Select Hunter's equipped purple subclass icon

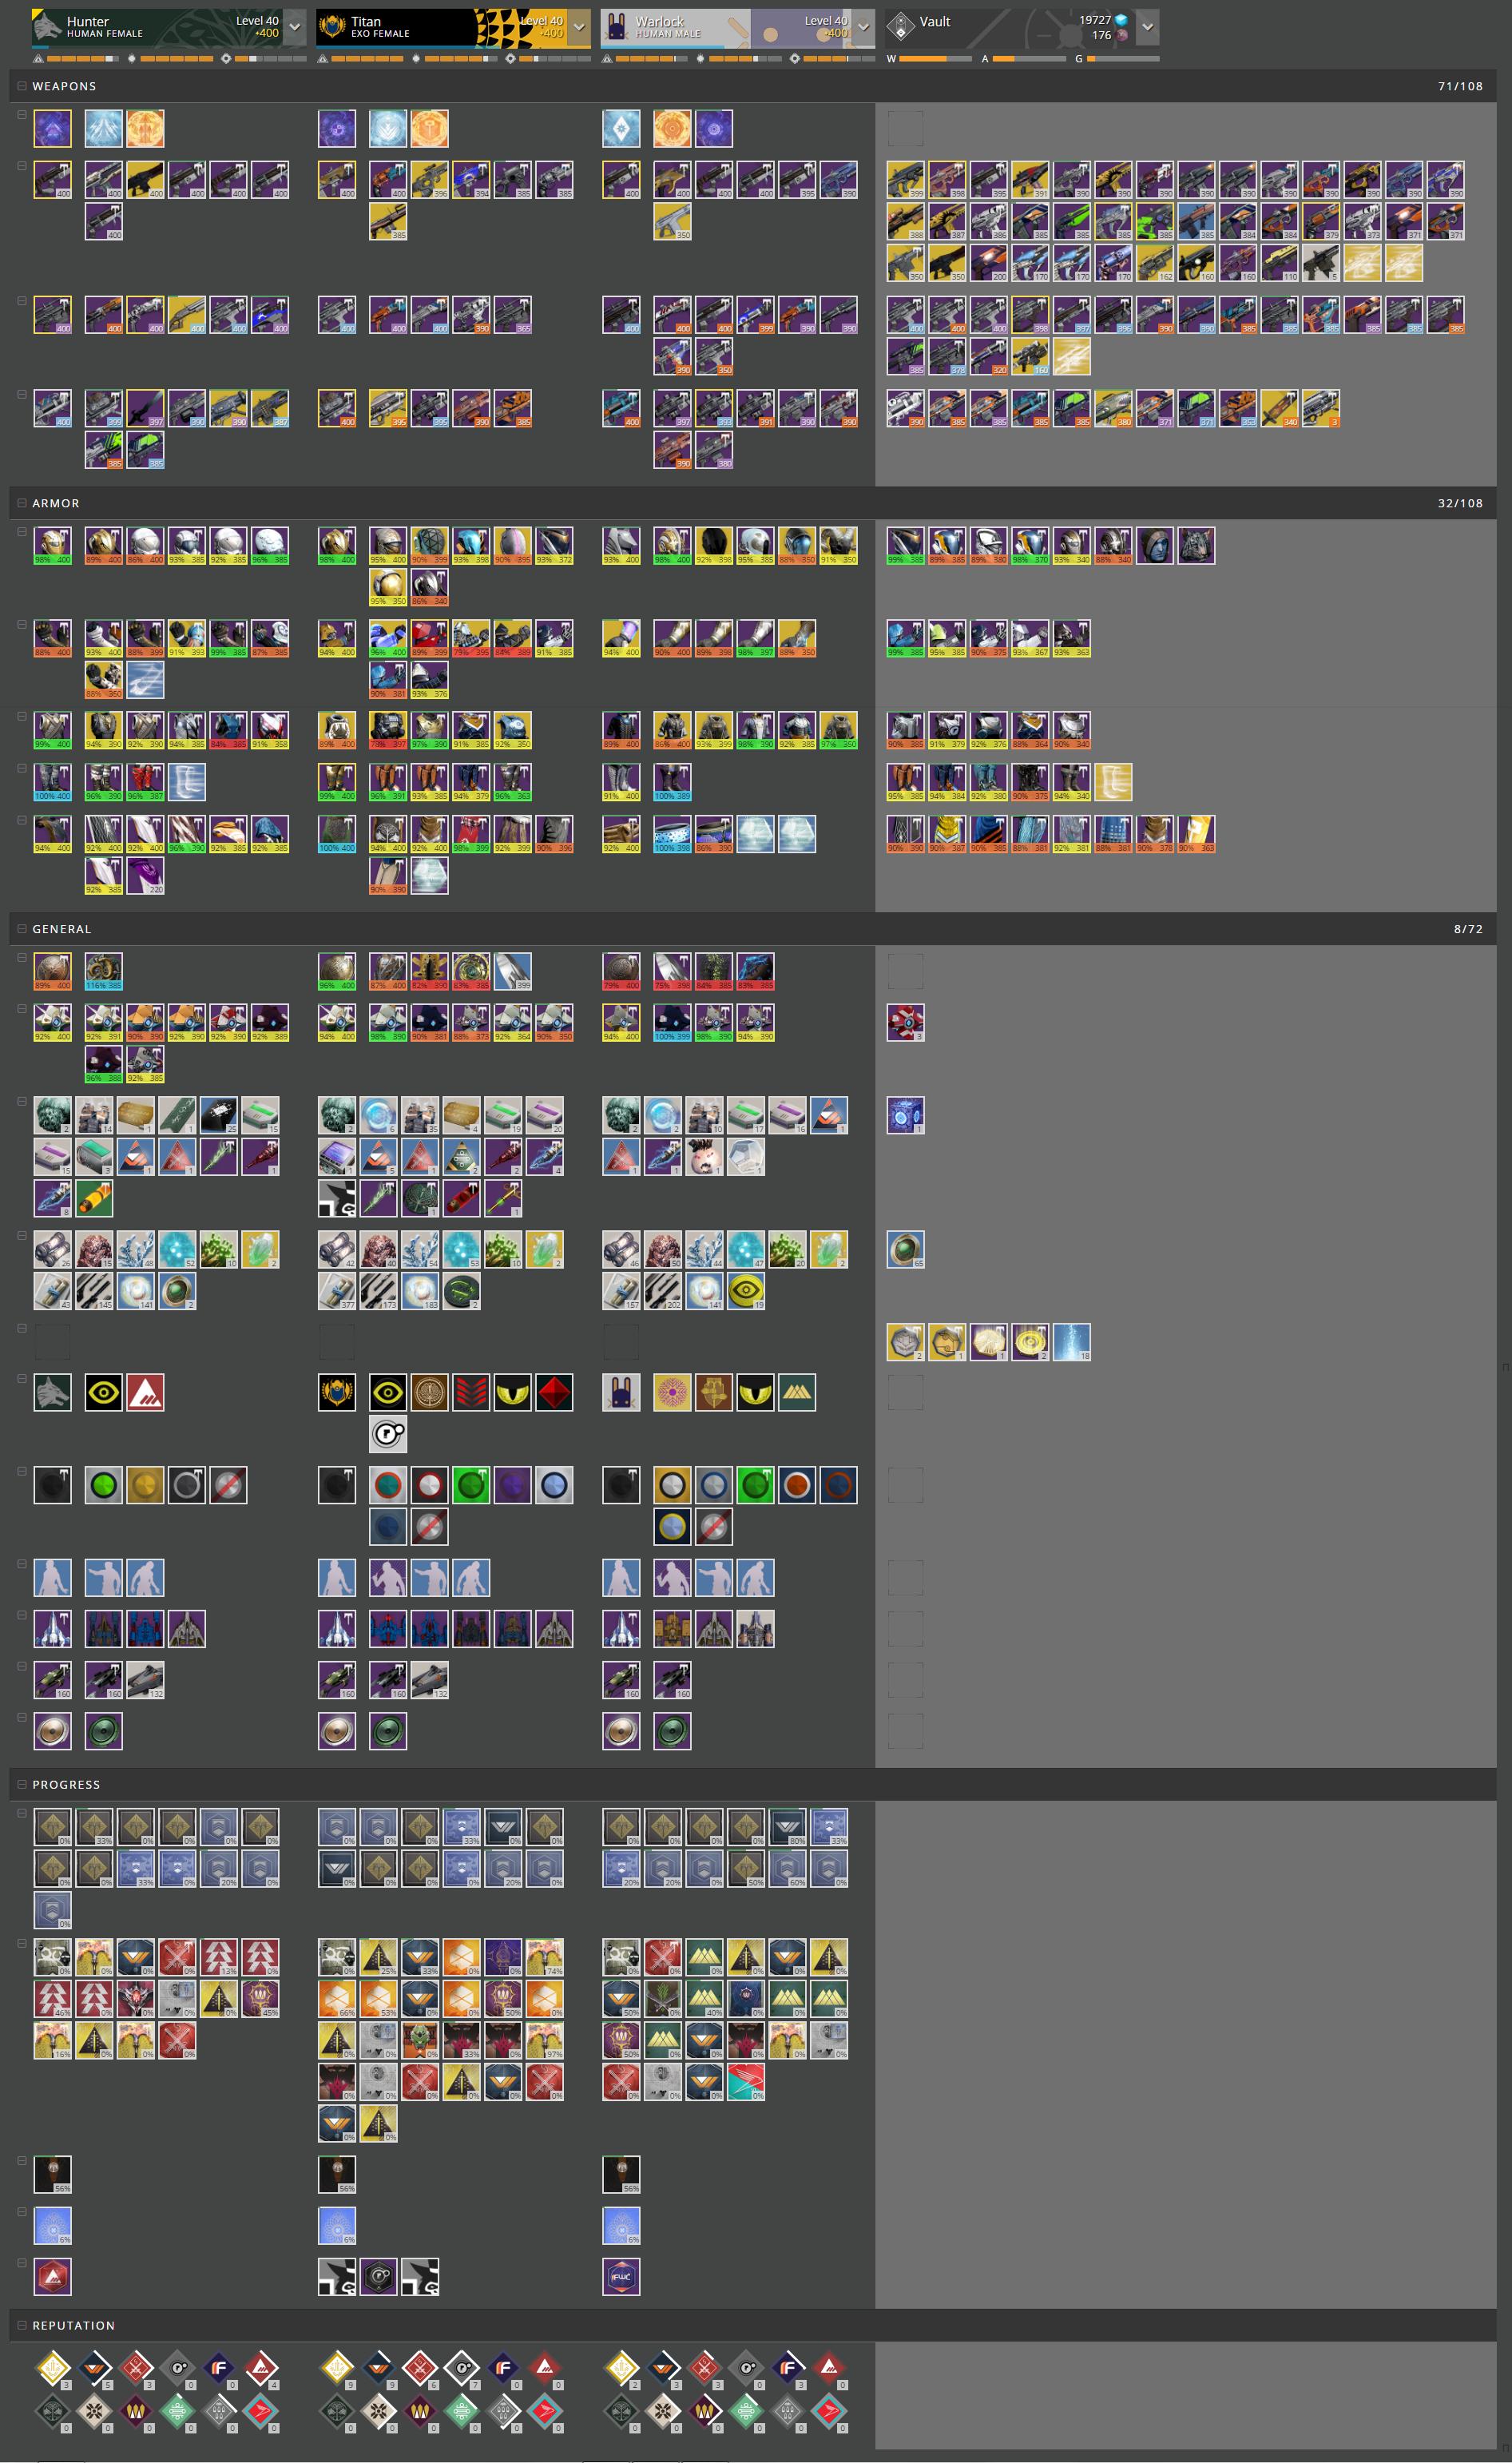(53, 129)
